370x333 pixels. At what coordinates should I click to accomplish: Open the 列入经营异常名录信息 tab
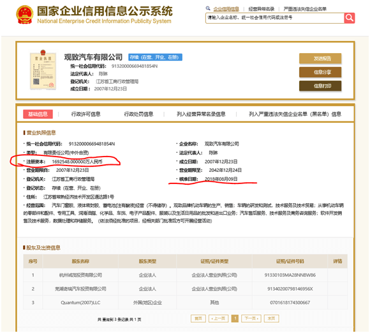pyautogui.click(x=201, y=114)
